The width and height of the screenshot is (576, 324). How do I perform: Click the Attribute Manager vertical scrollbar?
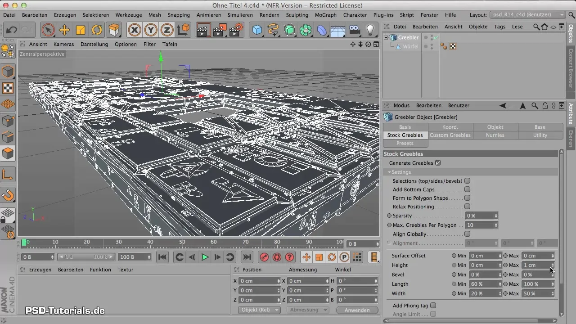[x=561, y=233]
